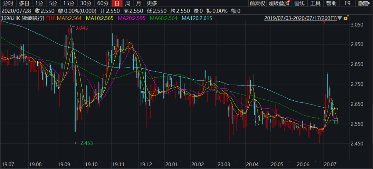Click the F9 button

tap(347, 3)
